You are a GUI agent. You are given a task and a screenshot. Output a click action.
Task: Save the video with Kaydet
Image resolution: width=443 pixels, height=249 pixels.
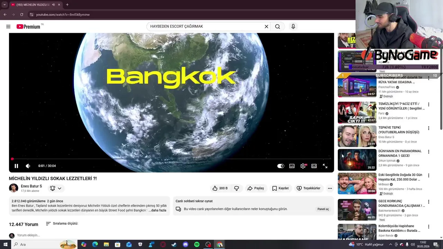[x=280, y=188]
